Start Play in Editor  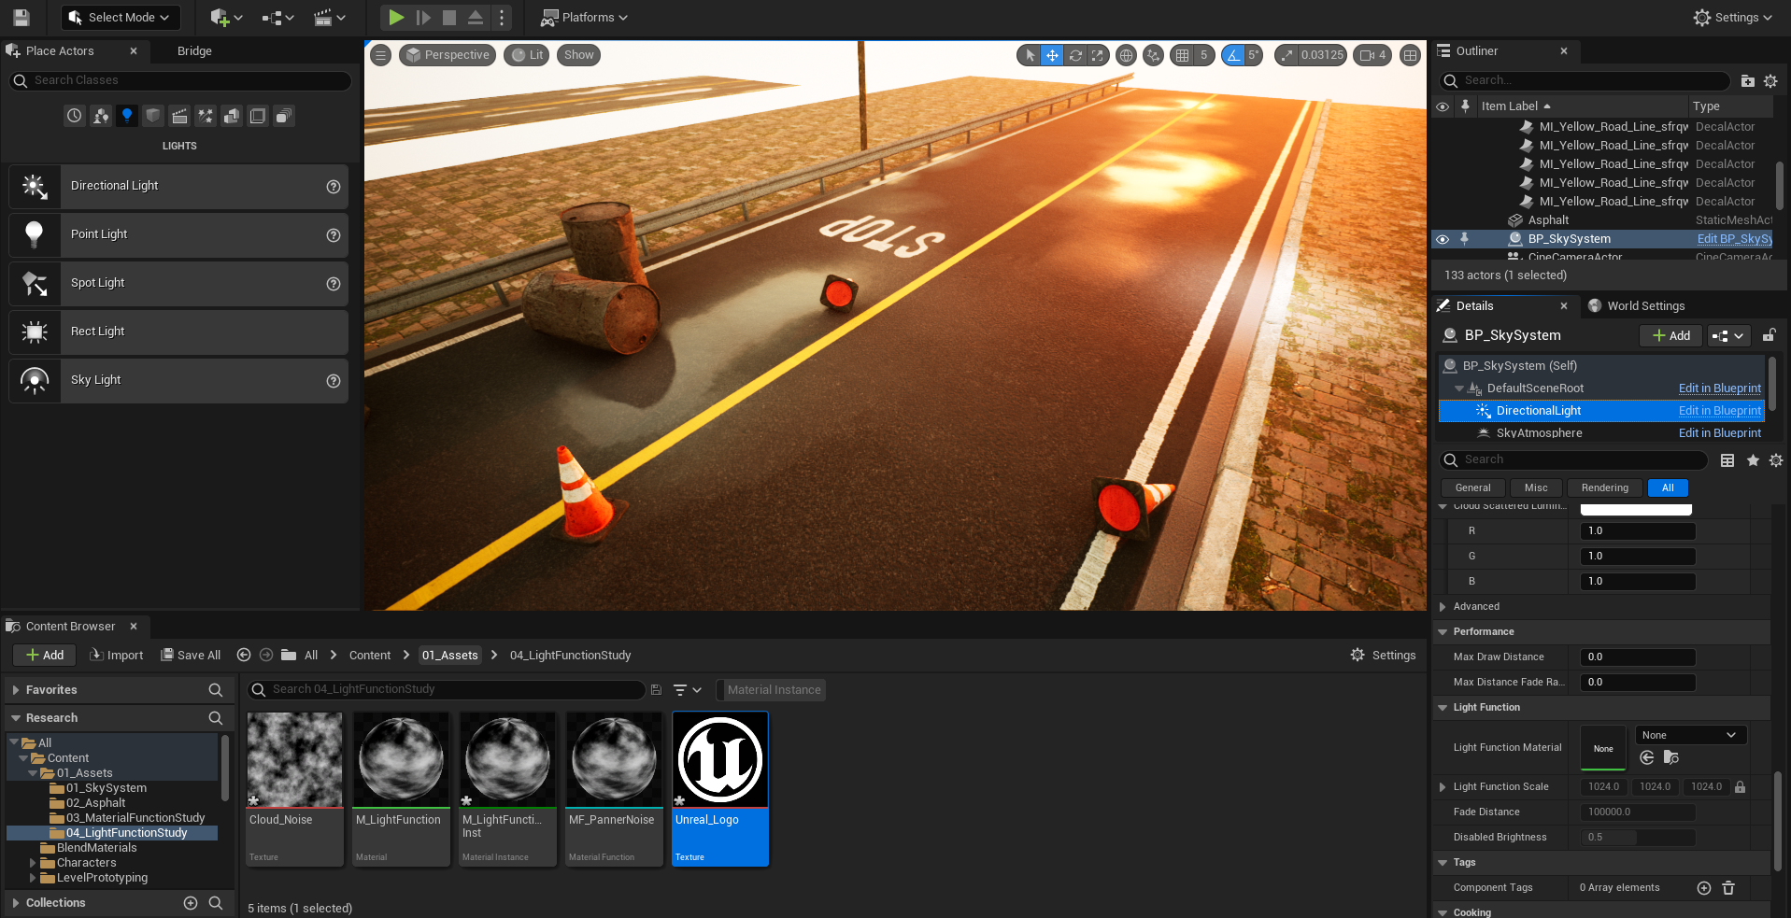click(x=396, y=17)
